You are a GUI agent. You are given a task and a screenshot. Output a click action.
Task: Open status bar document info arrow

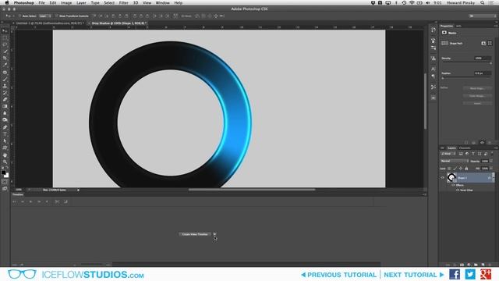(78, 190)
